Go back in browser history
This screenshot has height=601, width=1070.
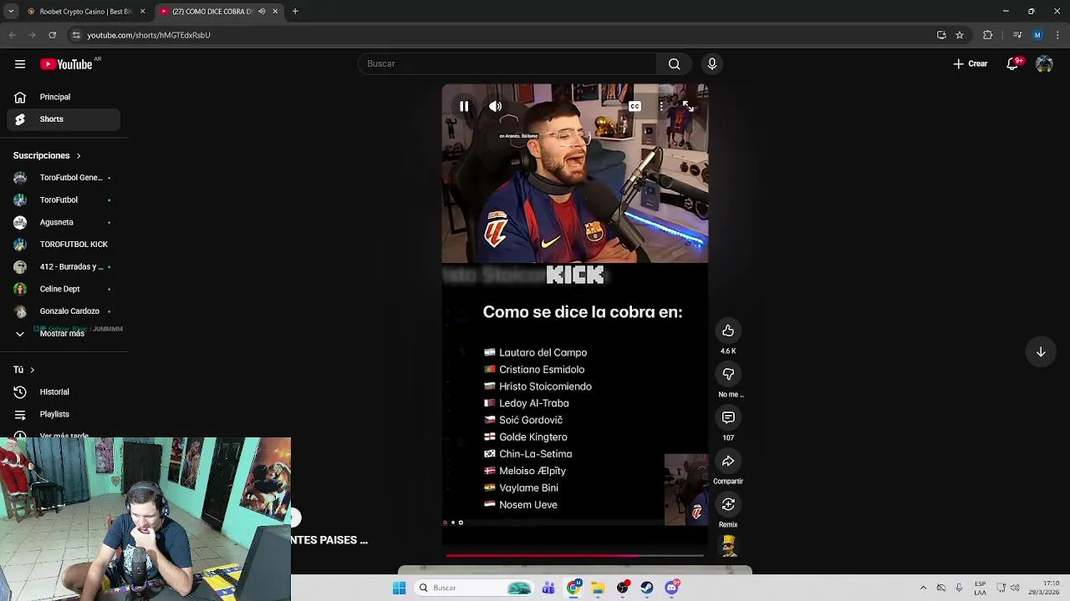coord(12,35)
